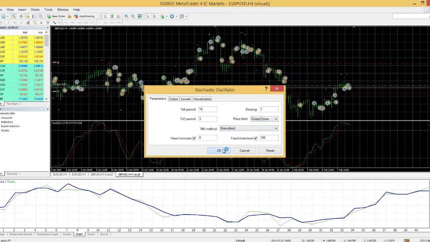Viewport: 430px width, 242px height.
Task: Expand the Indicators list dropdown arrow
Action: tap(166, 16)
